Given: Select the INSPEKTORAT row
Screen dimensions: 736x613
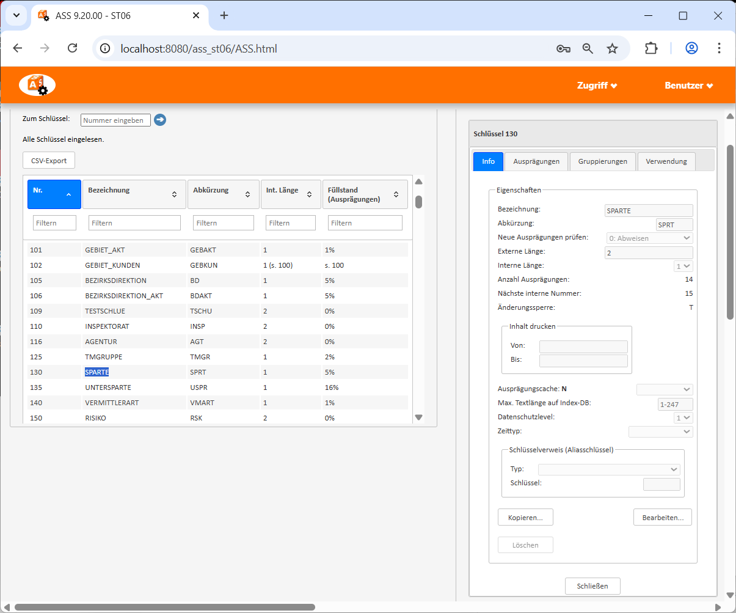Looking at the screenshot, I should (217, 326).
